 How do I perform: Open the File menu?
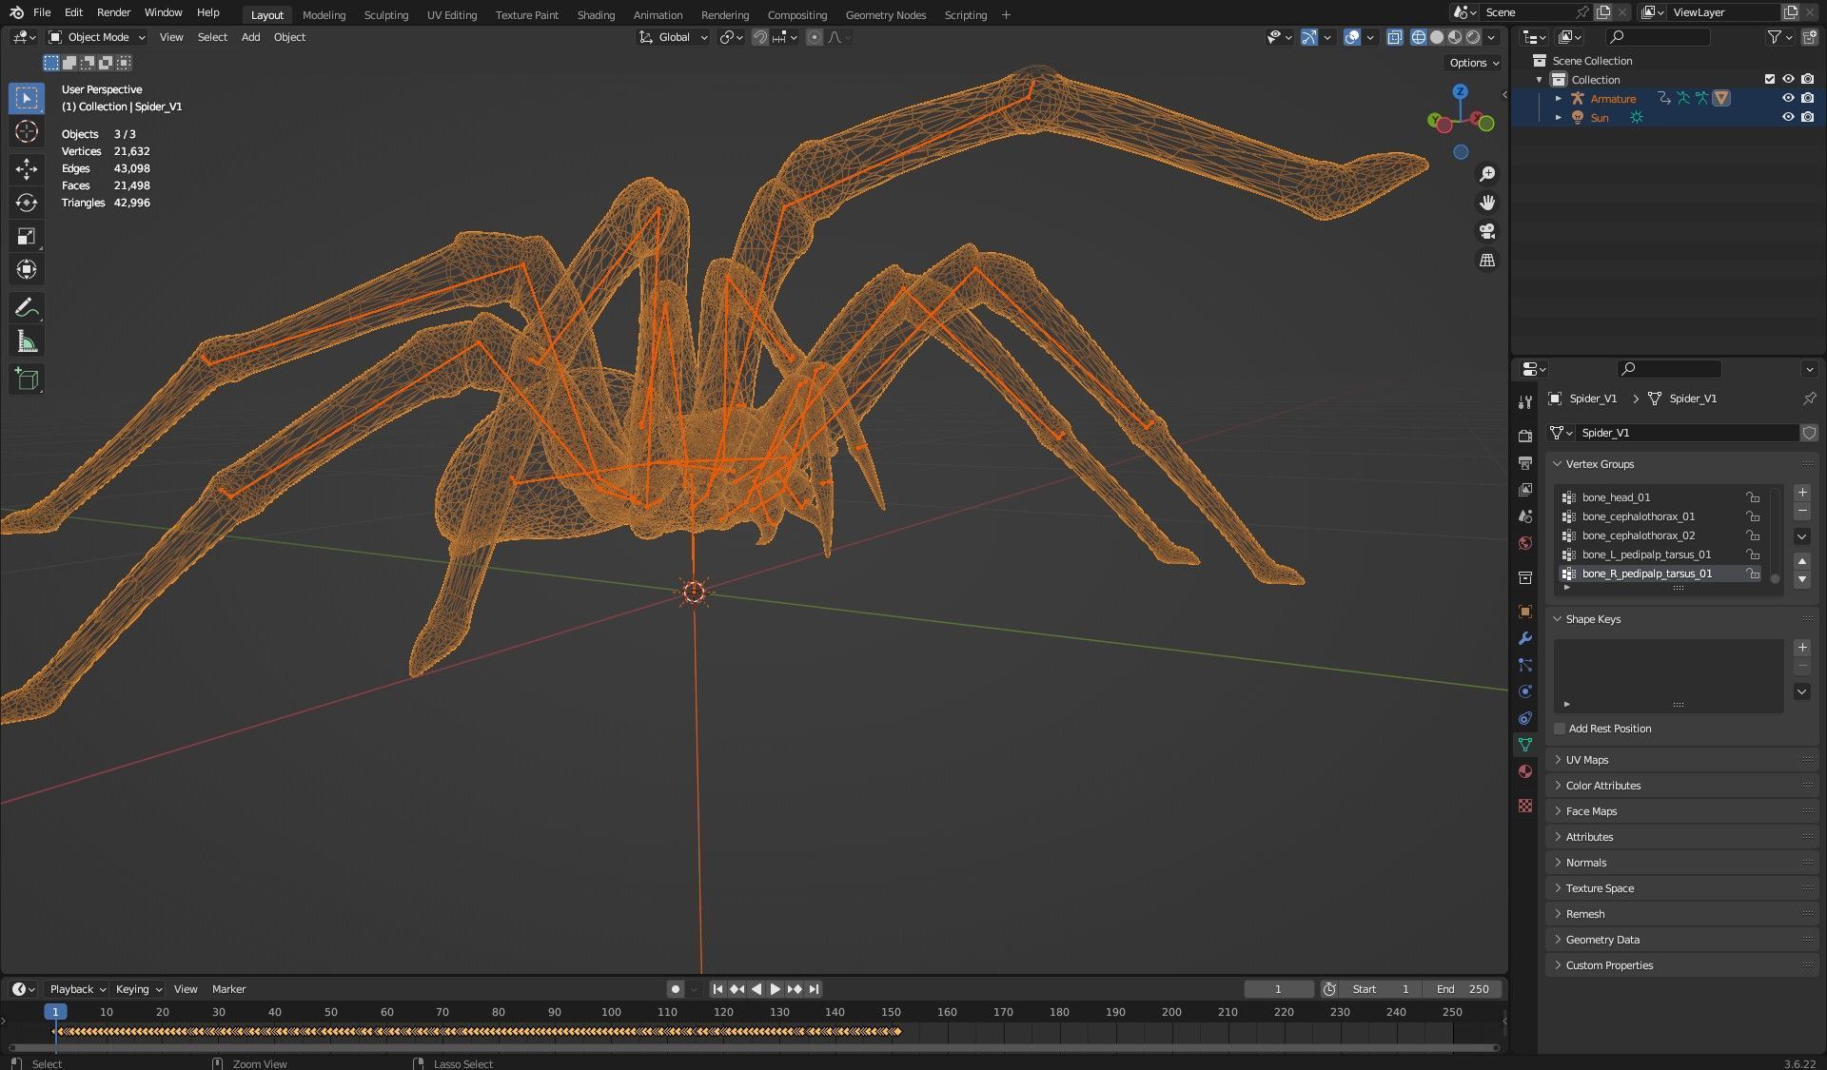(42, 12)
